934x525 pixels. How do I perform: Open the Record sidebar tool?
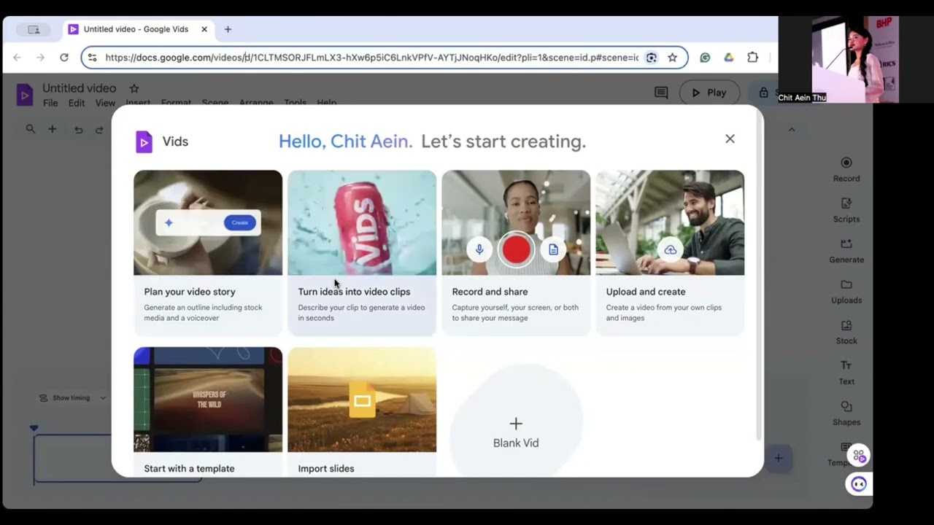[846, 169]
